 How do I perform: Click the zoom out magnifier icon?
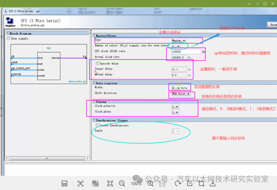click(x=122, y=184)
